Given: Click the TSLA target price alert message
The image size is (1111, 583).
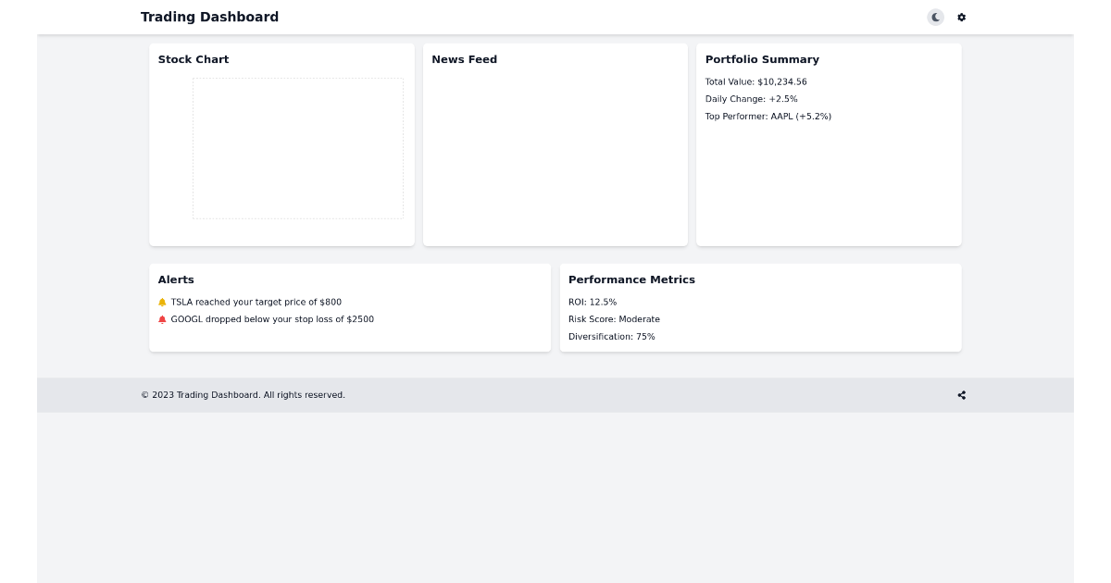Looking at the screenshot, I should point(256,302).
